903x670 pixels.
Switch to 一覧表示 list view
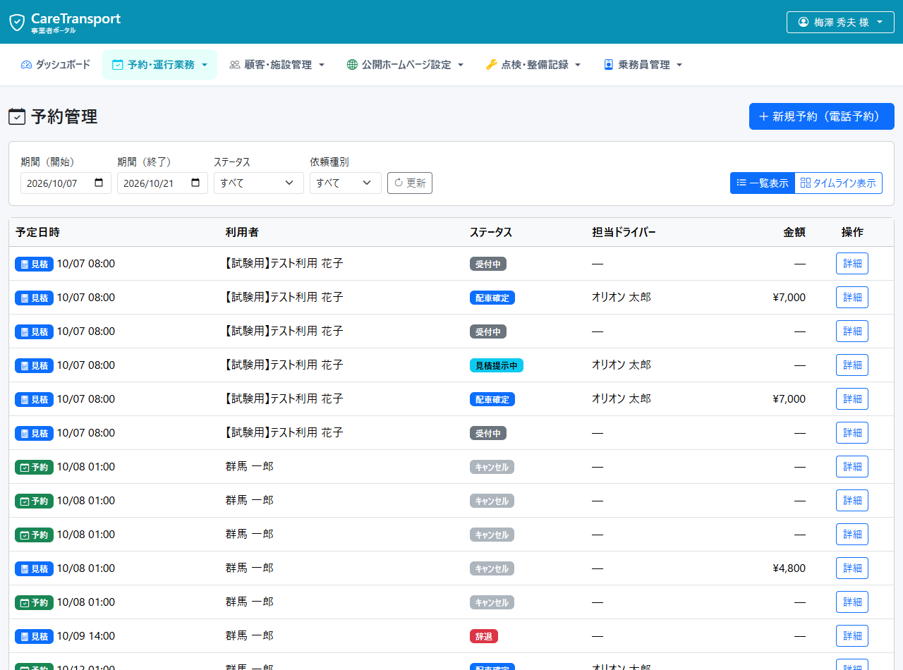coord(763,183)
